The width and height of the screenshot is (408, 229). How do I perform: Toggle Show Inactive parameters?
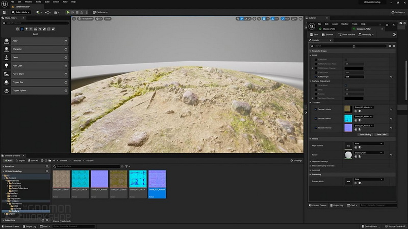[347, 35]
